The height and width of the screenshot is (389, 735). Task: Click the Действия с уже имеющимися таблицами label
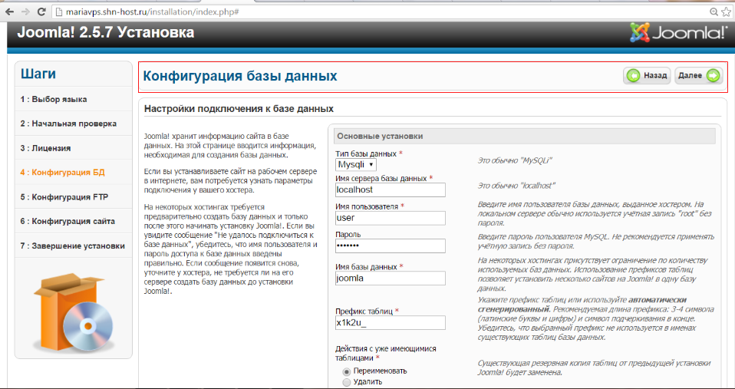tap(385, 354)
